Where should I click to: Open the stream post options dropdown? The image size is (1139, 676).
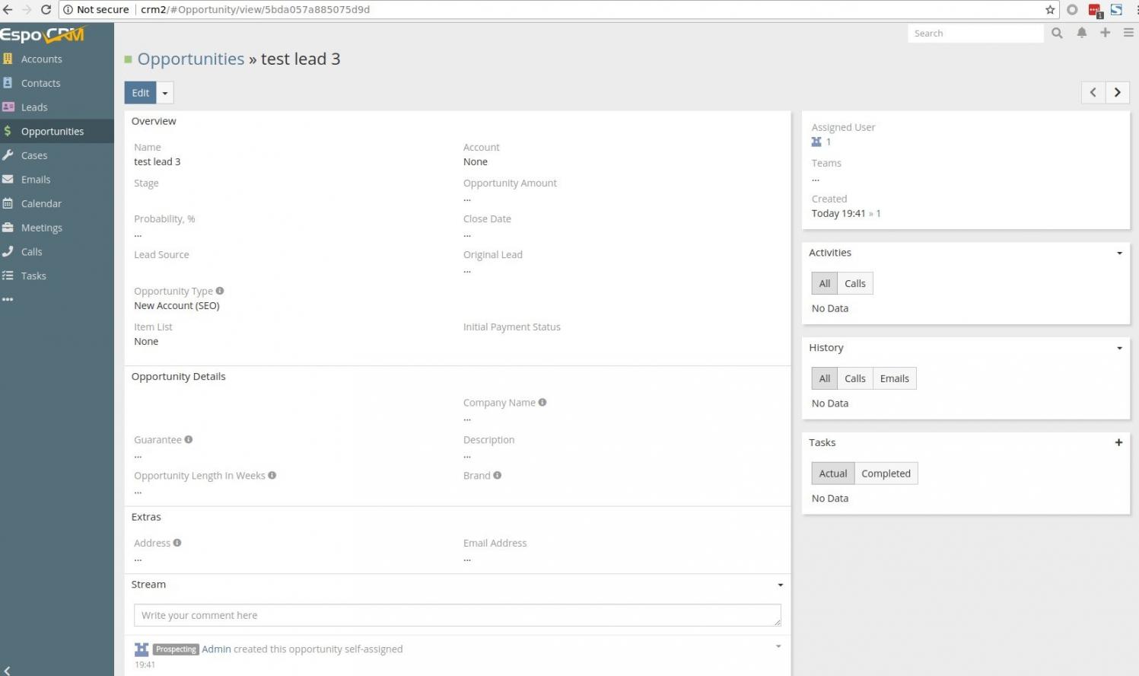point(778,646)
